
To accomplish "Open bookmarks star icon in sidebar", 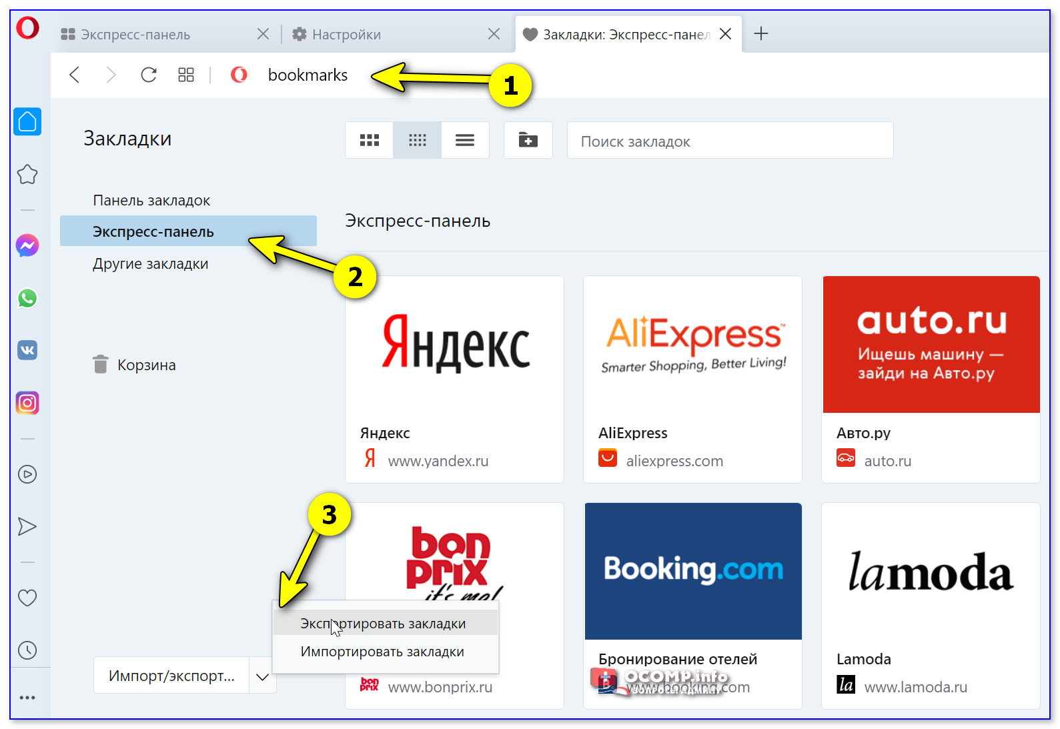I will click(27, 175).
